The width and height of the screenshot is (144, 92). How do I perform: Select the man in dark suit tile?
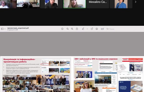pos(52,4)
